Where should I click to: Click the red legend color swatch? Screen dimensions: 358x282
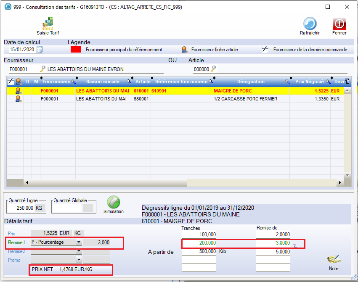(75, 50)
